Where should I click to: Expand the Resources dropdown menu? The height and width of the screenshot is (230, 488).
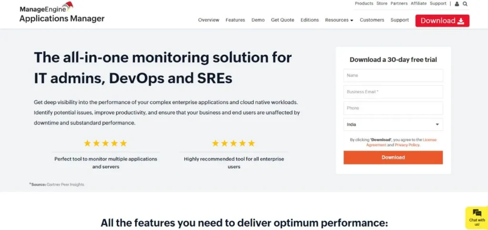click(339, 20)
